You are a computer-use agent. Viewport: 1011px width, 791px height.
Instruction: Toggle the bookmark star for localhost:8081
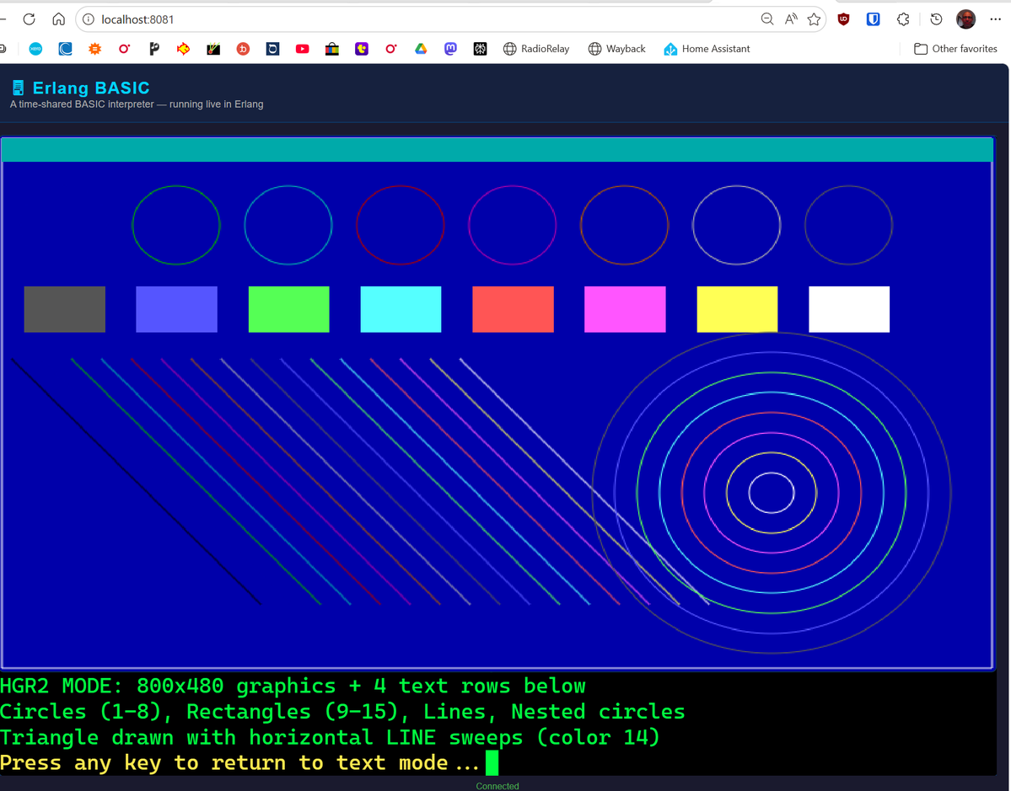(x=814, y=19)
